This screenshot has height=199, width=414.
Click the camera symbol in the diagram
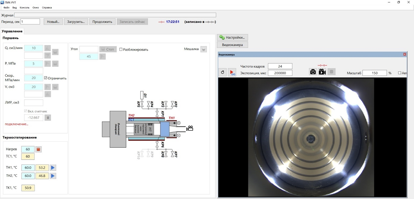click(190, 128)
